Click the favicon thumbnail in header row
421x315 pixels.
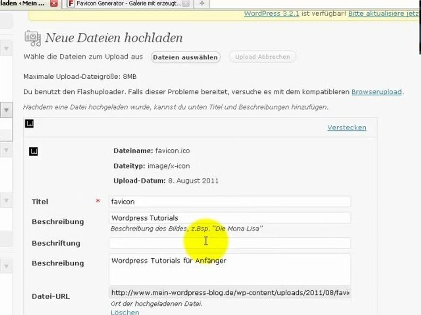(x=29, y=124)
